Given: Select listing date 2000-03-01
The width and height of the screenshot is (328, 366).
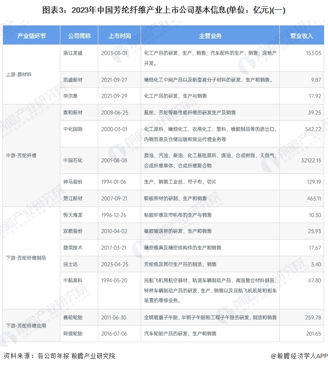Looking at the screenshot, I should pyautogui.click(x=114, y=129).
